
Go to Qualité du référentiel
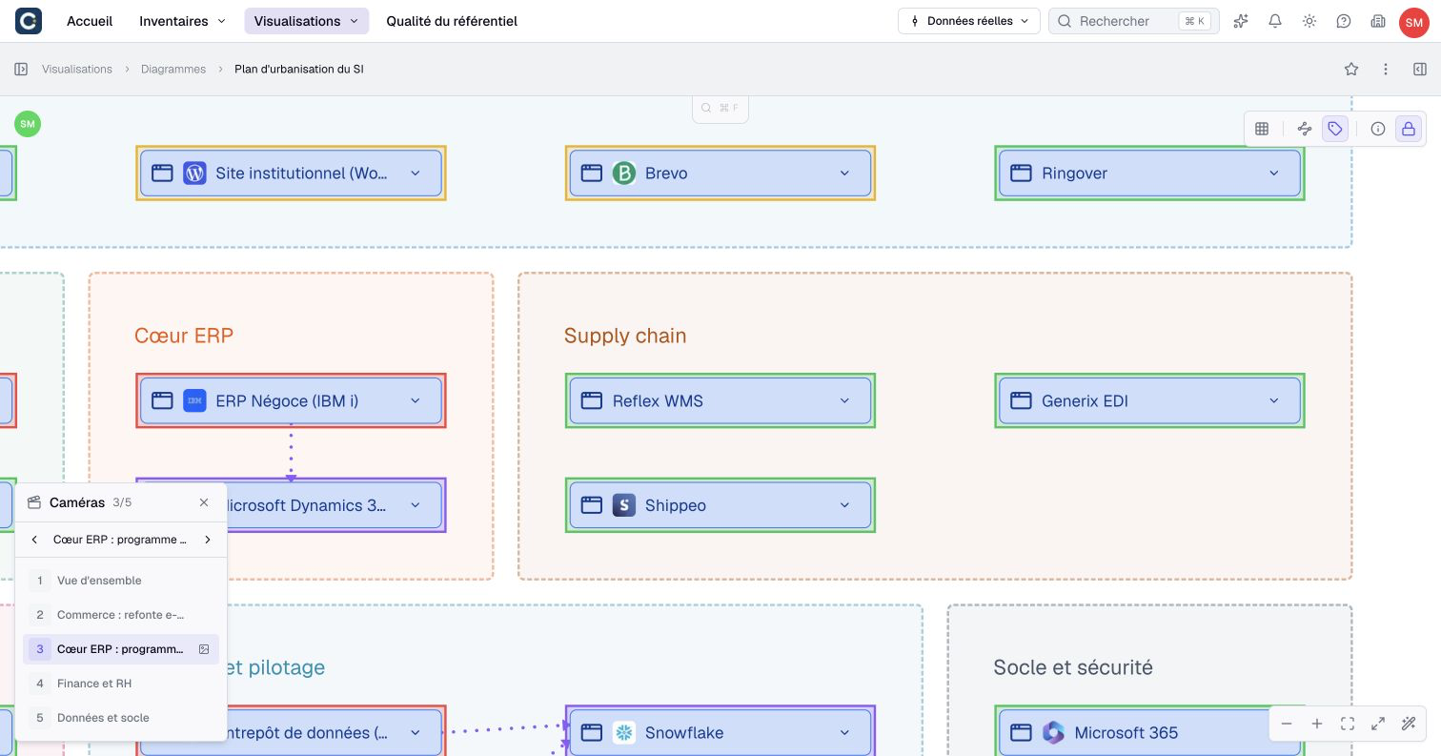click(452, 21)
